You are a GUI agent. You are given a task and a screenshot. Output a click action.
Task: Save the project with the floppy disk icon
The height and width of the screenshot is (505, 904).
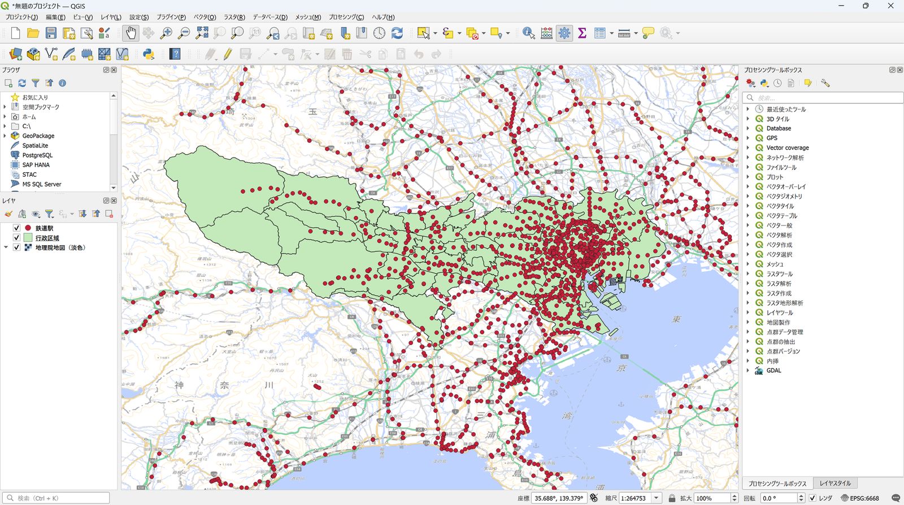[51, 33]
